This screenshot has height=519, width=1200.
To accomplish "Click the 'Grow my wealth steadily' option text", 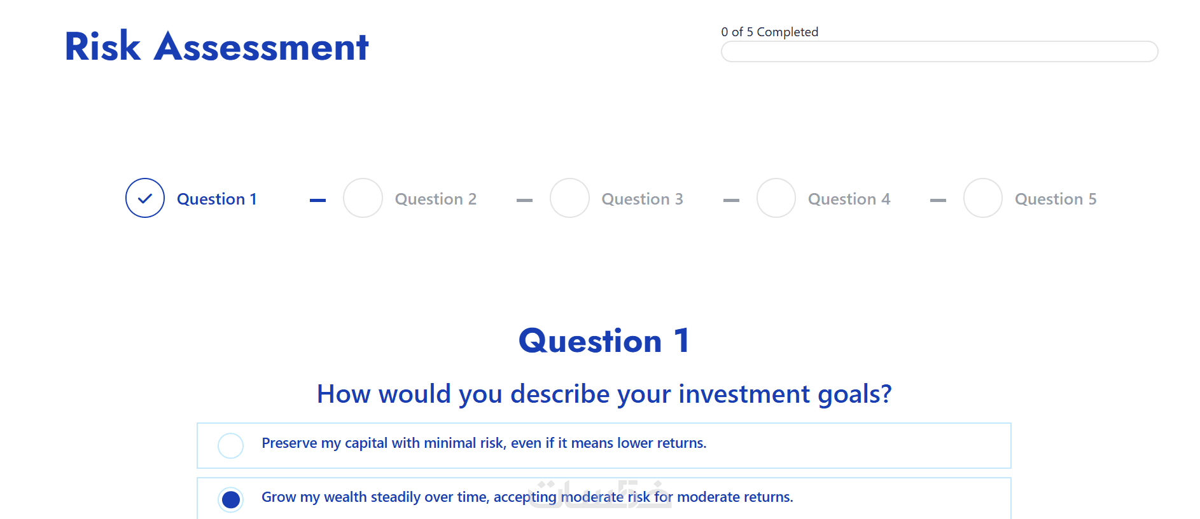I will point(527,497).
